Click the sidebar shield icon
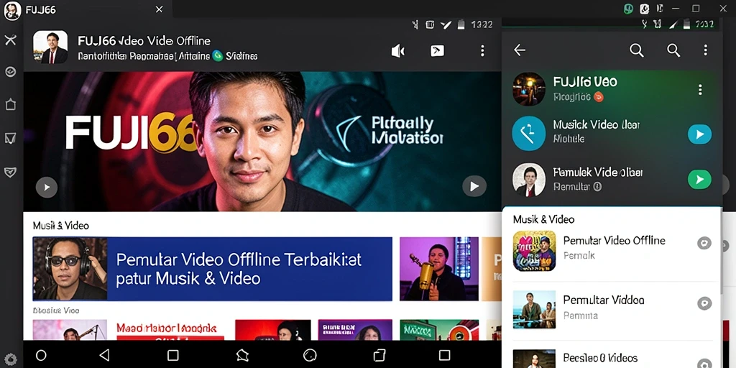Screen dimensions: 736x368 (x=10, y=172)
